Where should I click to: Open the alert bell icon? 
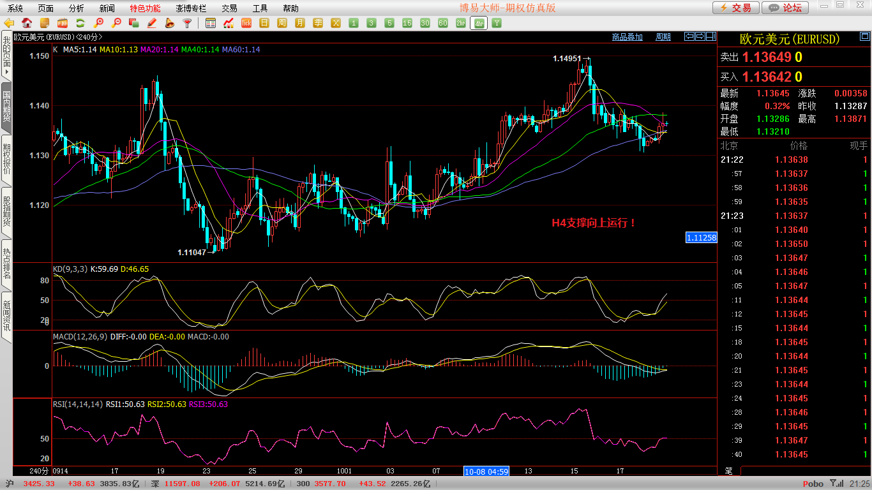170,23
